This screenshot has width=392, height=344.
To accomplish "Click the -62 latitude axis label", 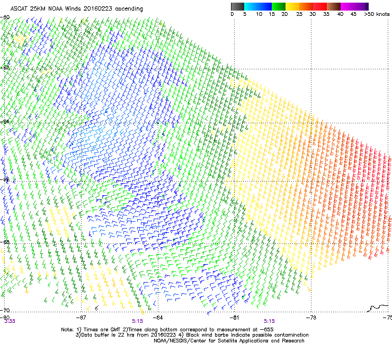I will (5, 67).
